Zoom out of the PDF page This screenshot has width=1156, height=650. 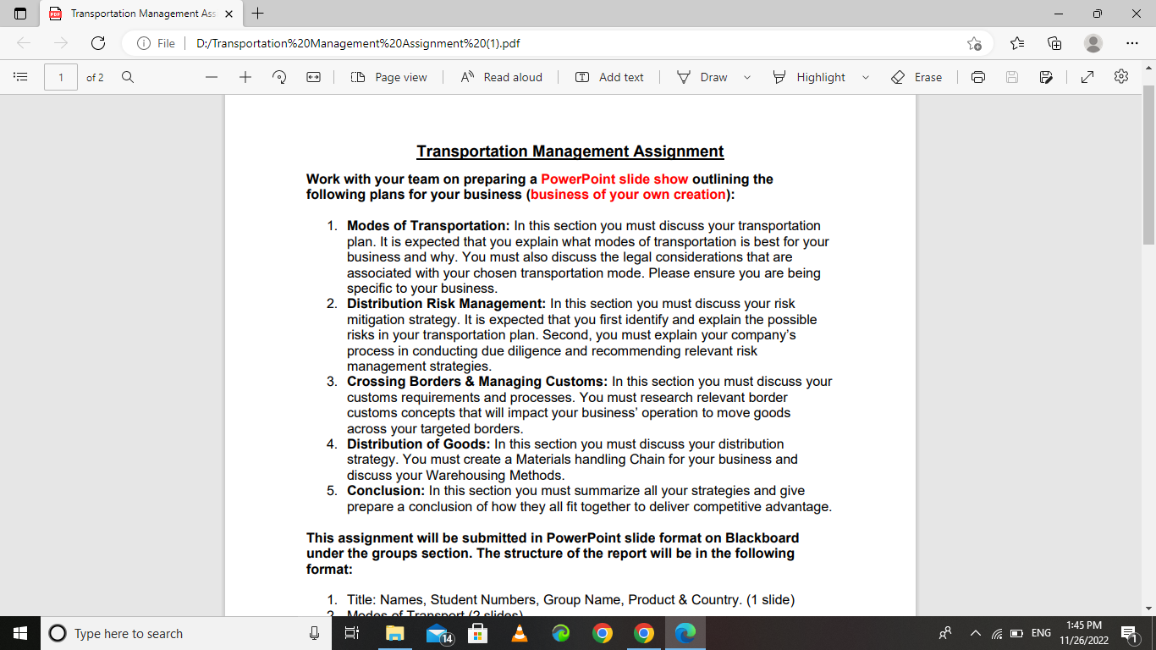coord(212,77)
